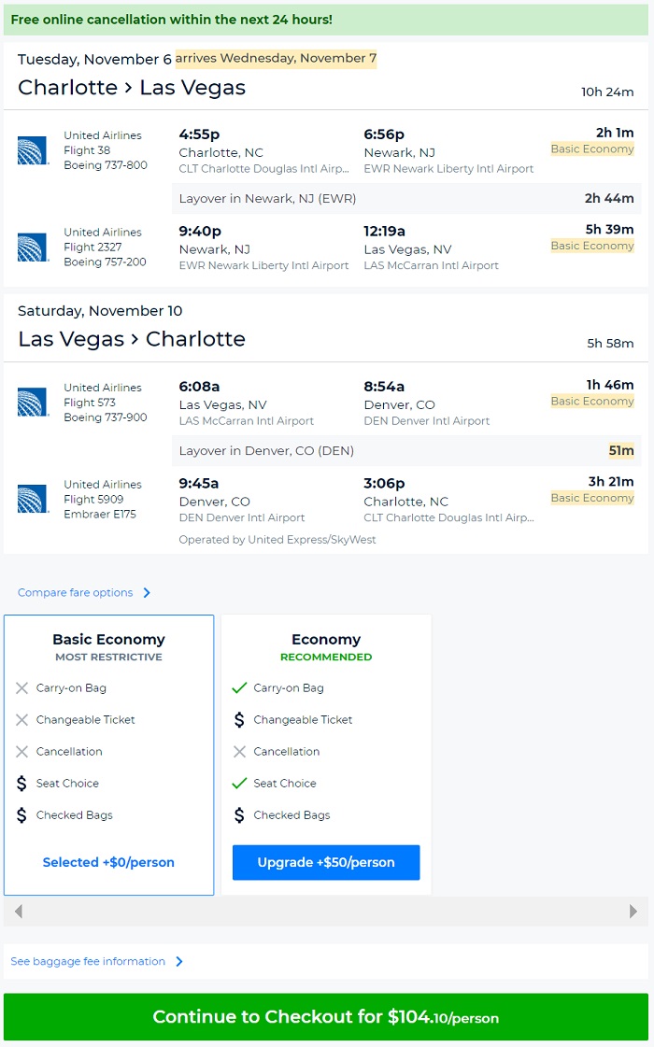Click Basic Economy Seat Choice dollar icon
This screenshot has width=654, height=1047.
click(x=21, y=784)
